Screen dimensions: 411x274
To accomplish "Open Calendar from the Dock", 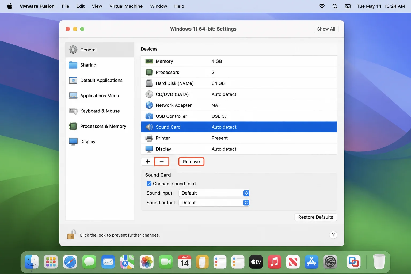I will click(185, 262).
